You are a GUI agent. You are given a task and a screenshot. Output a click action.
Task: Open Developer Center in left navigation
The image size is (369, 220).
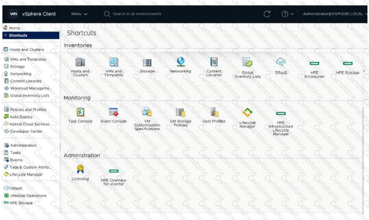(x=26, y=131)
